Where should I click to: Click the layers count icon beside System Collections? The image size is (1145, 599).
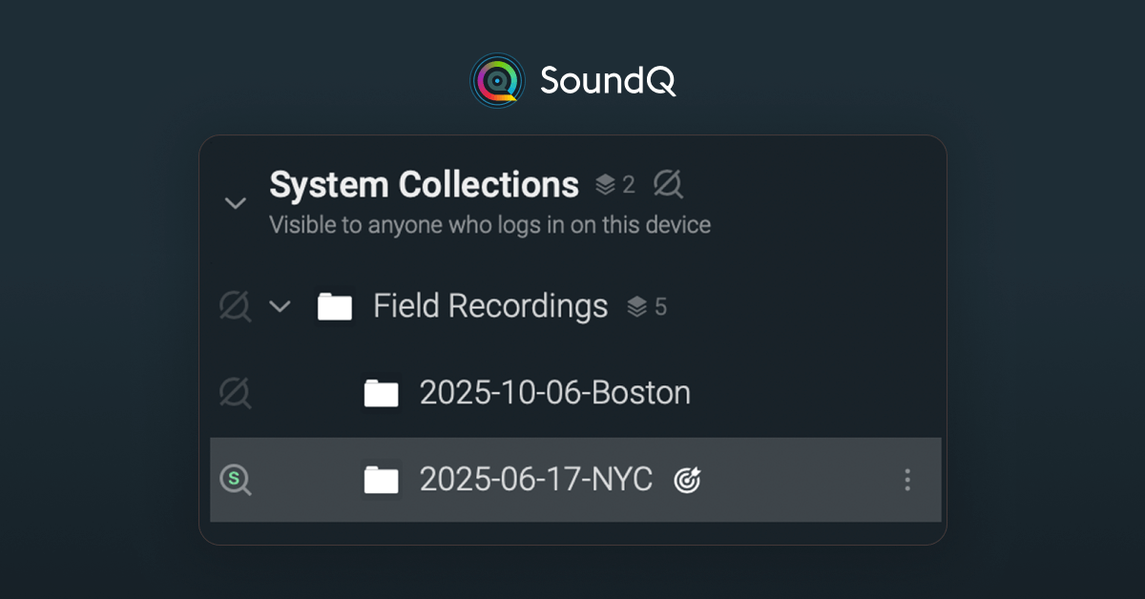pos(605,185)
